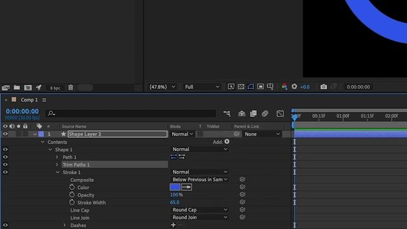Show Channel and Color Management settings
407x229 pixels.
click(284, 87)
